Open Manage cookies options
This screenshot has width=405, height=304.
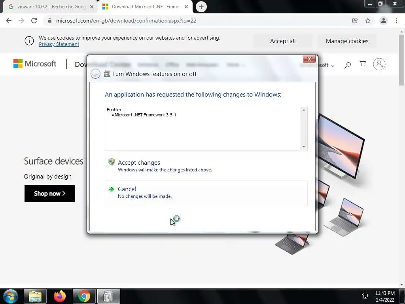click(x=347, y=41)
